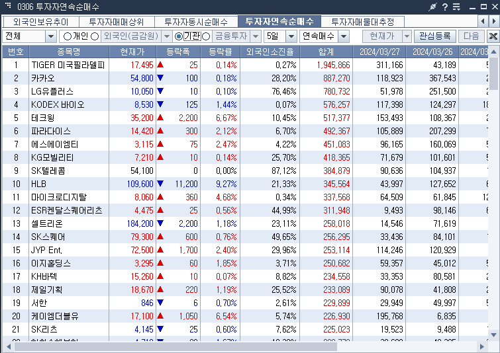
Task: Select the 셀트리온 stock row
Action: click(245, 223)
